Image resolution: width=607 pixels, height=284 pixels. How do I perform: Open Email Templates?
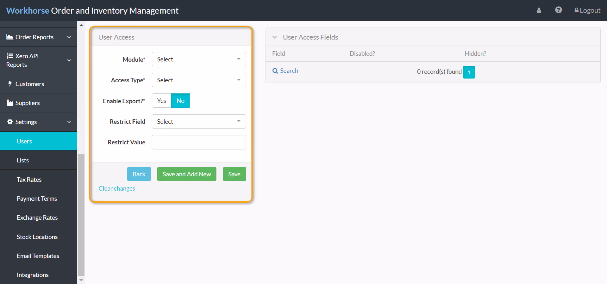point(39,256)
